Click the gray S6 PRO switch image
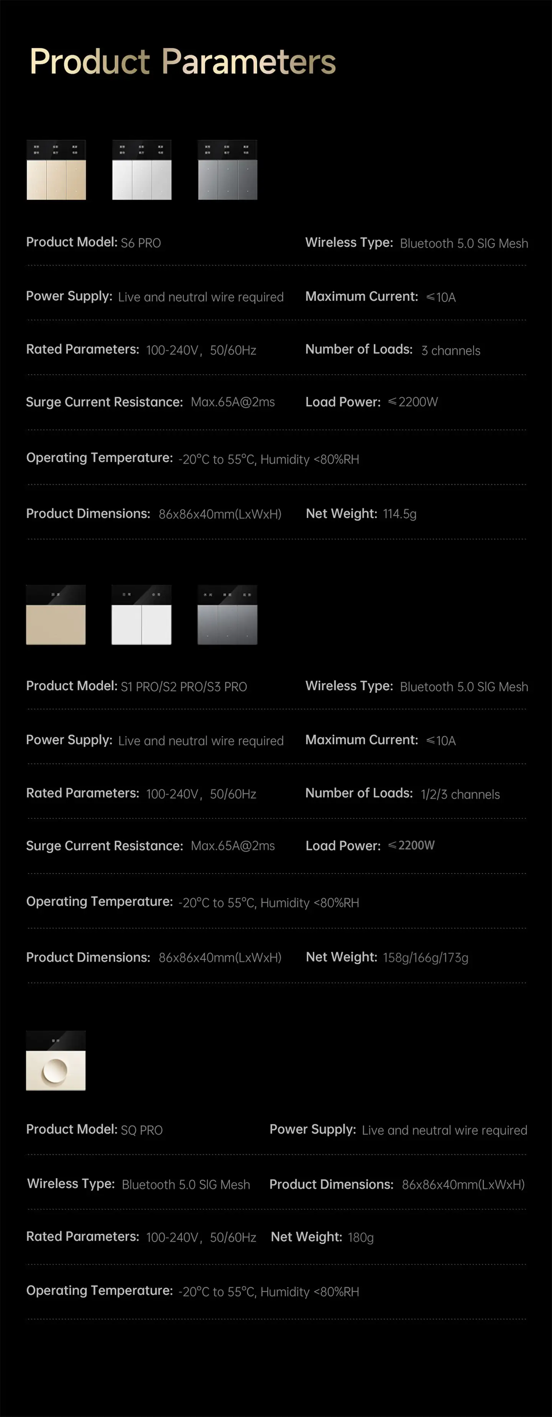Image resolution: width=552 pixels, height=1417 pixels. [227, 170]
